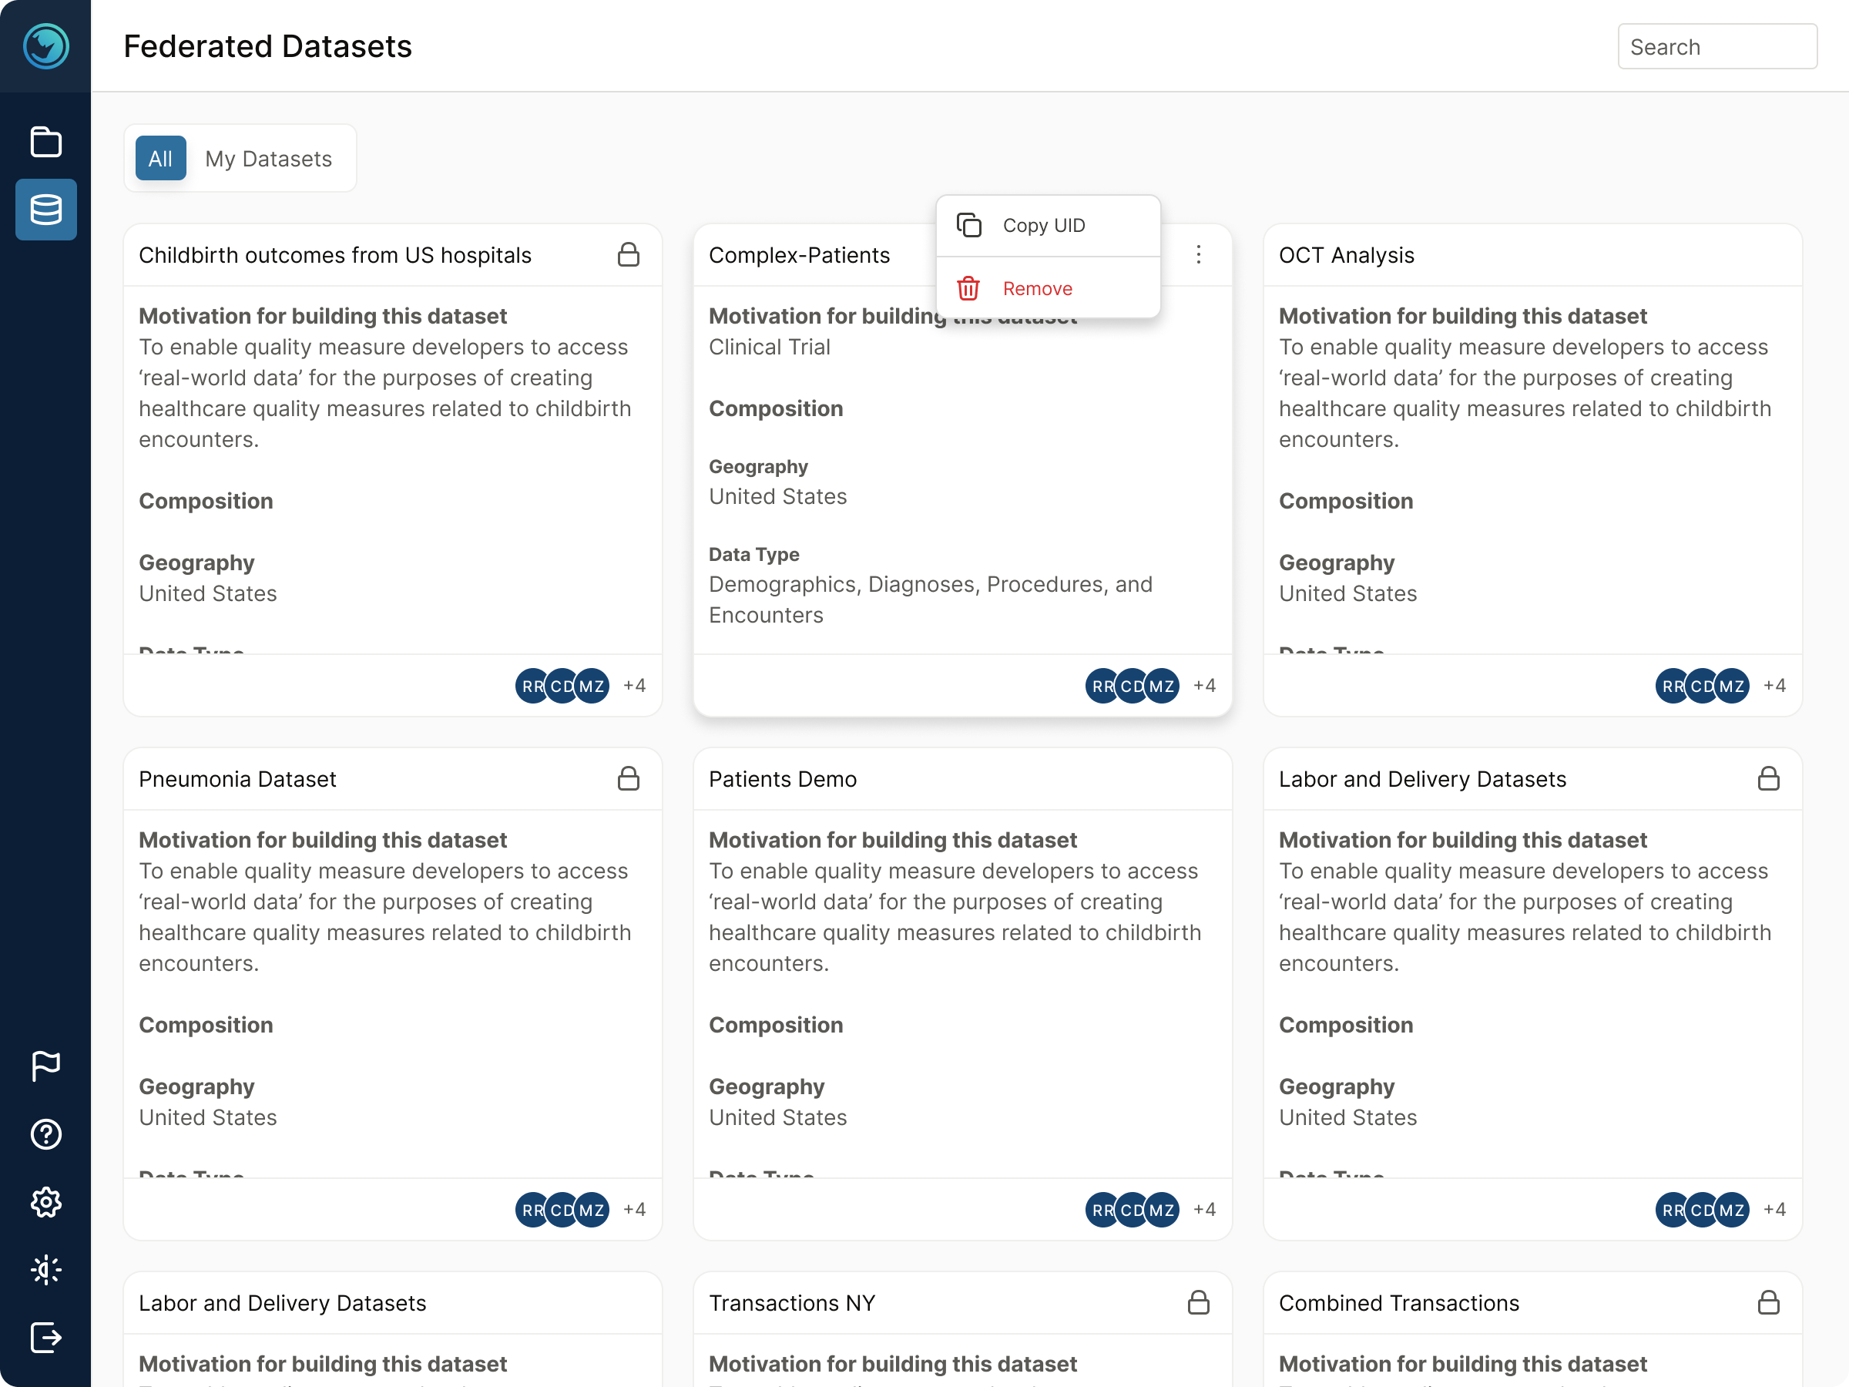
Task: Click RR avatar on Complex-Patients card
Action: tap(1102, 686)
